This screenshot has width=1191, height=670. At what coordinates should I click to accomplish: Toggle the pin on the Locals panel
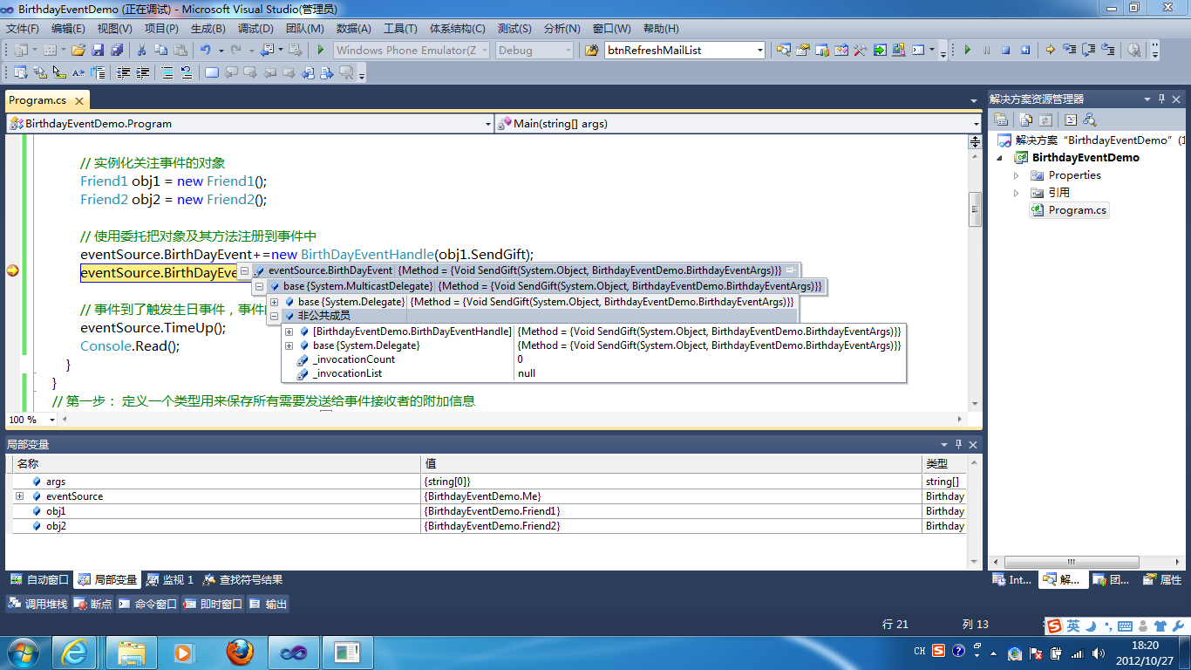point(958,445)
